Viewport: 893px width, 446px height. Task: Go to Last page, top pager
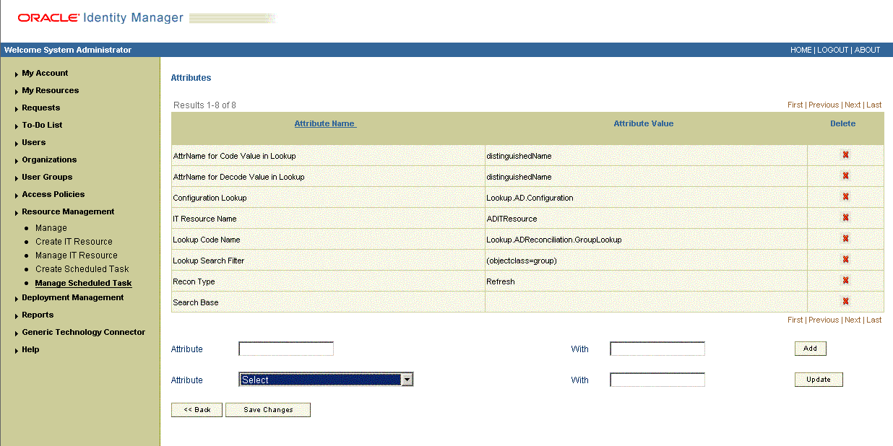pyautogui.click(x=873, y=105)
